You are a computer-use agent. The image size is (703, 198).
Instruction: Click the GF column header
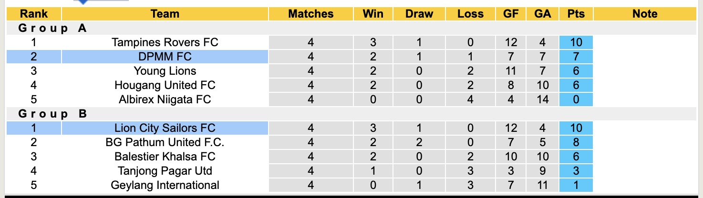pyautogui.click(x=511, y=14)
